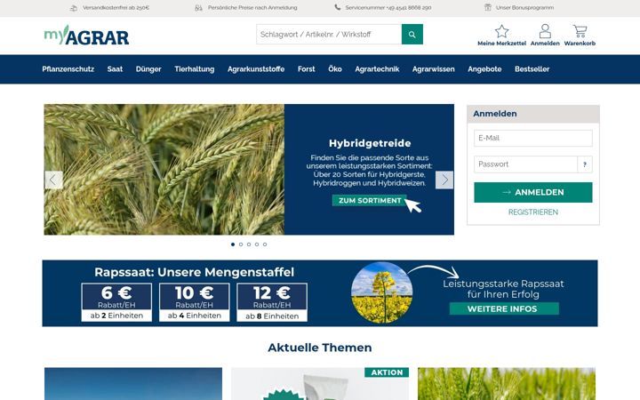Click the AKTION badge on product card

tap(387, 372)
